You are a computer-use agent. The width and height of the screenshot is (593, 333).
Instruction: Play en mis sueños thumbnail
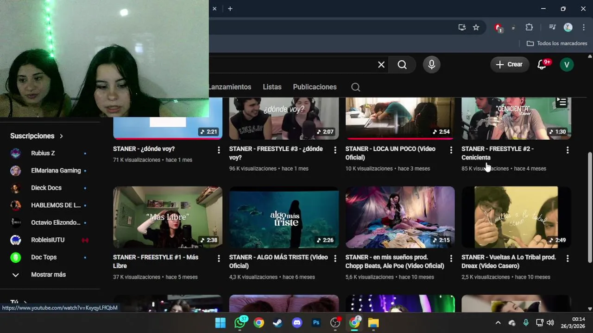tap(400, 217)
